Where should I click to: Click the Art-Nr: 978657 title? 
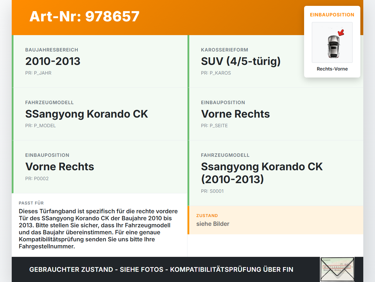(x=84, y=16)
